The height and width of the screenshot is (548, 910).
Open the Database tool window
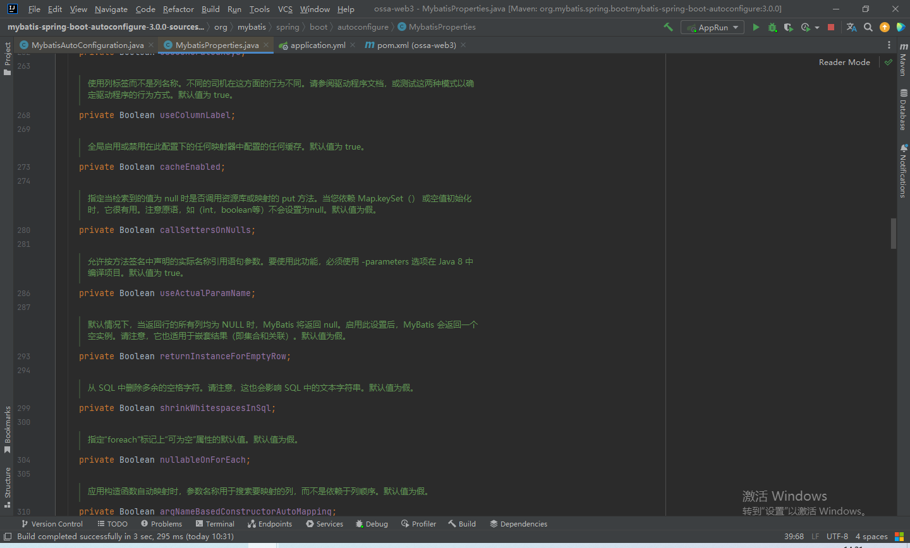(x=903, y=109)
